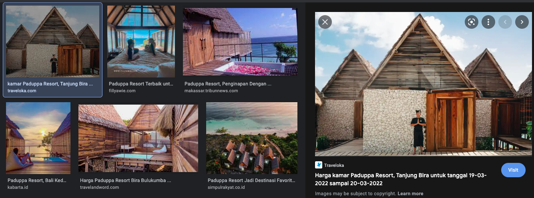Select the sunset pool thumbnail from kabarta.id

[x=38, y=138]
